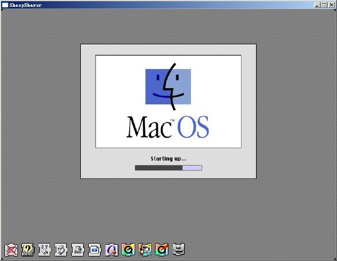Click the gray smiling lips Speech extension icon

click(179, 250)
